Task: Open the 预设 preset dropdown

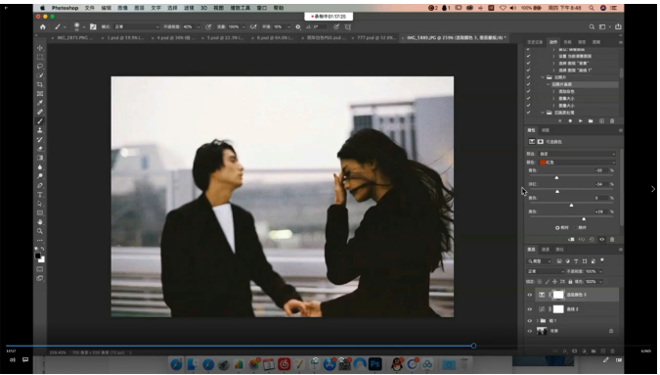Action: (x=577, y=154)
